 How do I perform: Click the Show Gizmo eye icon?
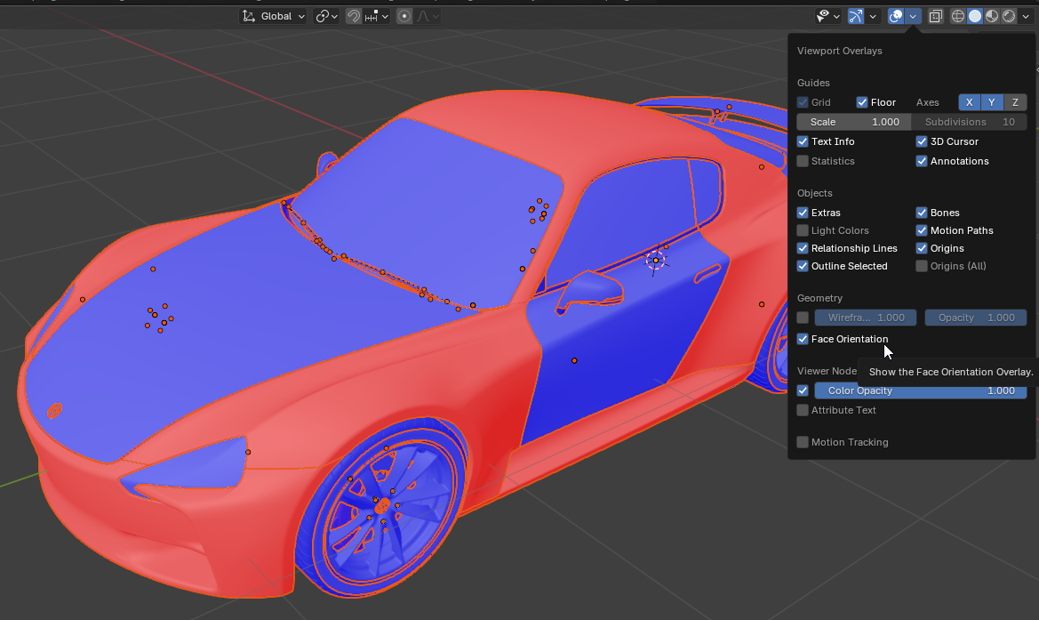[x=823, y=15]
